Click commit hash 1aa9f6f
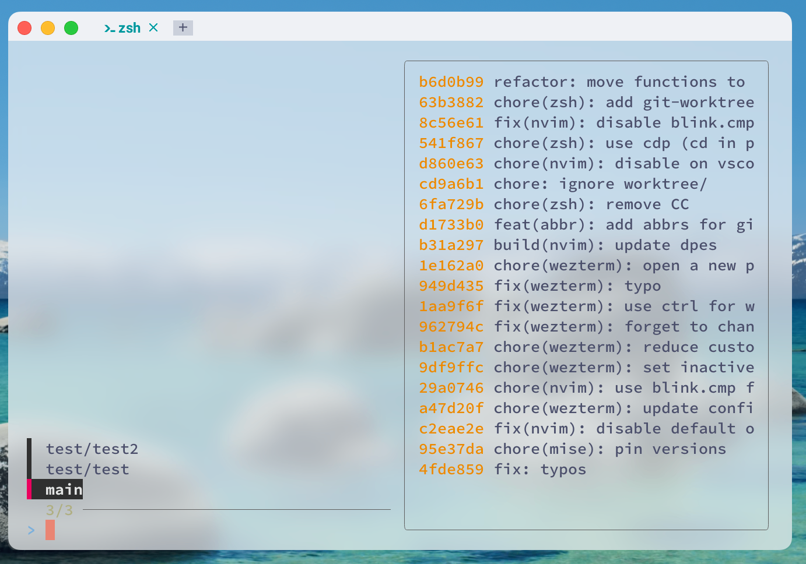This screenshot has height=564, width=806. (x=451, y=306)
